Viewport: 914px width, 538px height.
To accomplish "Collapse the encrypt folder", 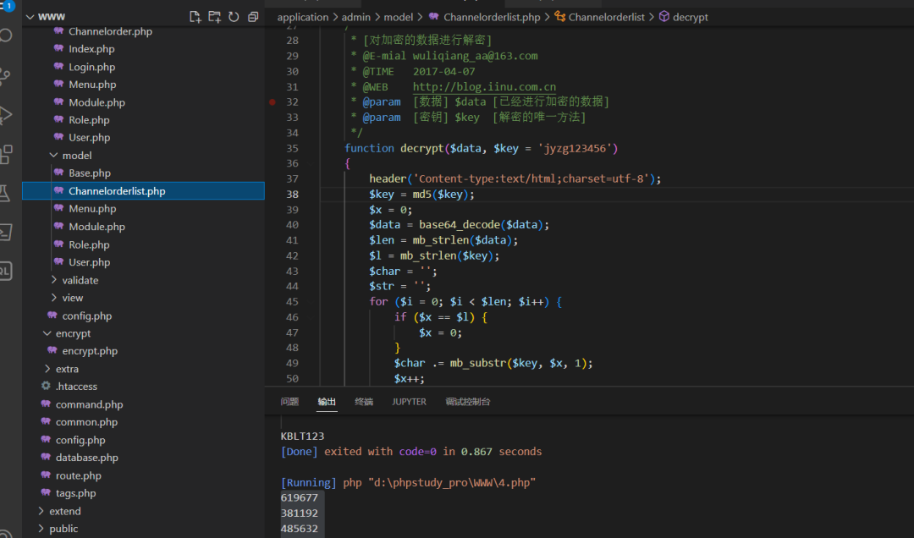I will click(x=47, y=333).
